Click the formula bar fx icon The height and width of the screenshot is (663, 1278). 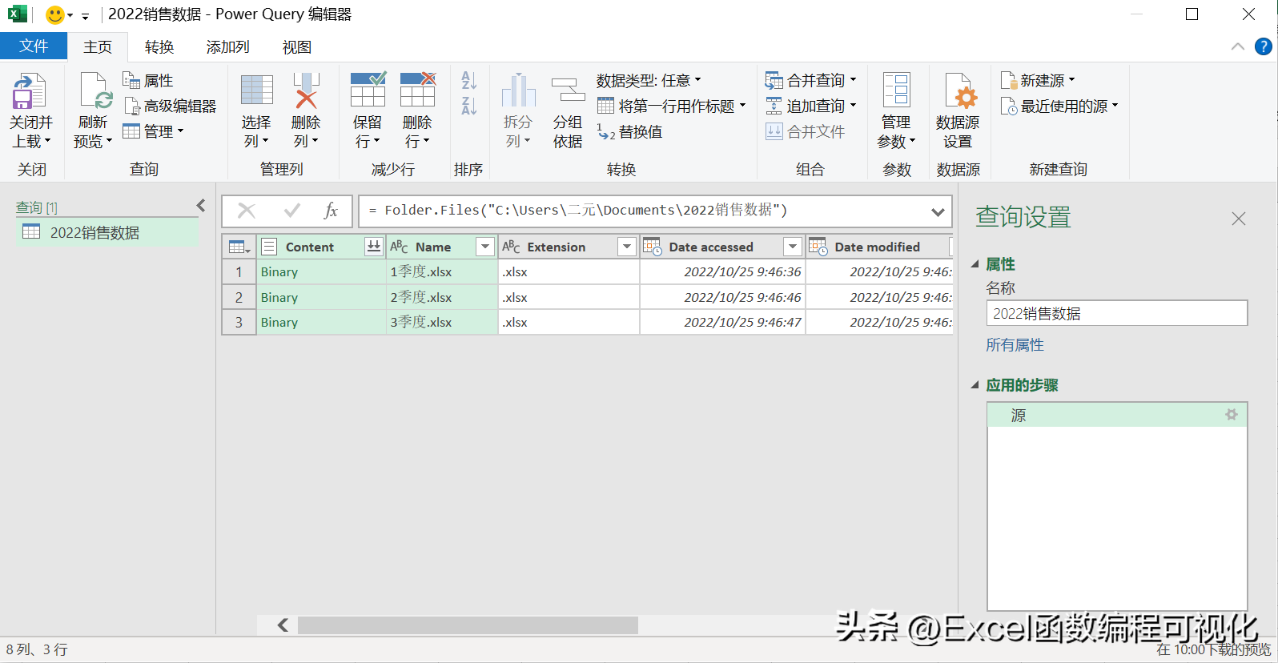click(x=331, y=211)
